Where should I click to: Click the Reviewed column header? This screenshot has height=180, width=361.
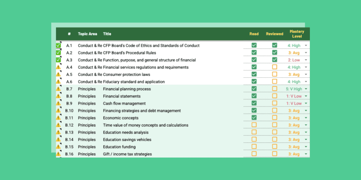(x=274, y=34)
